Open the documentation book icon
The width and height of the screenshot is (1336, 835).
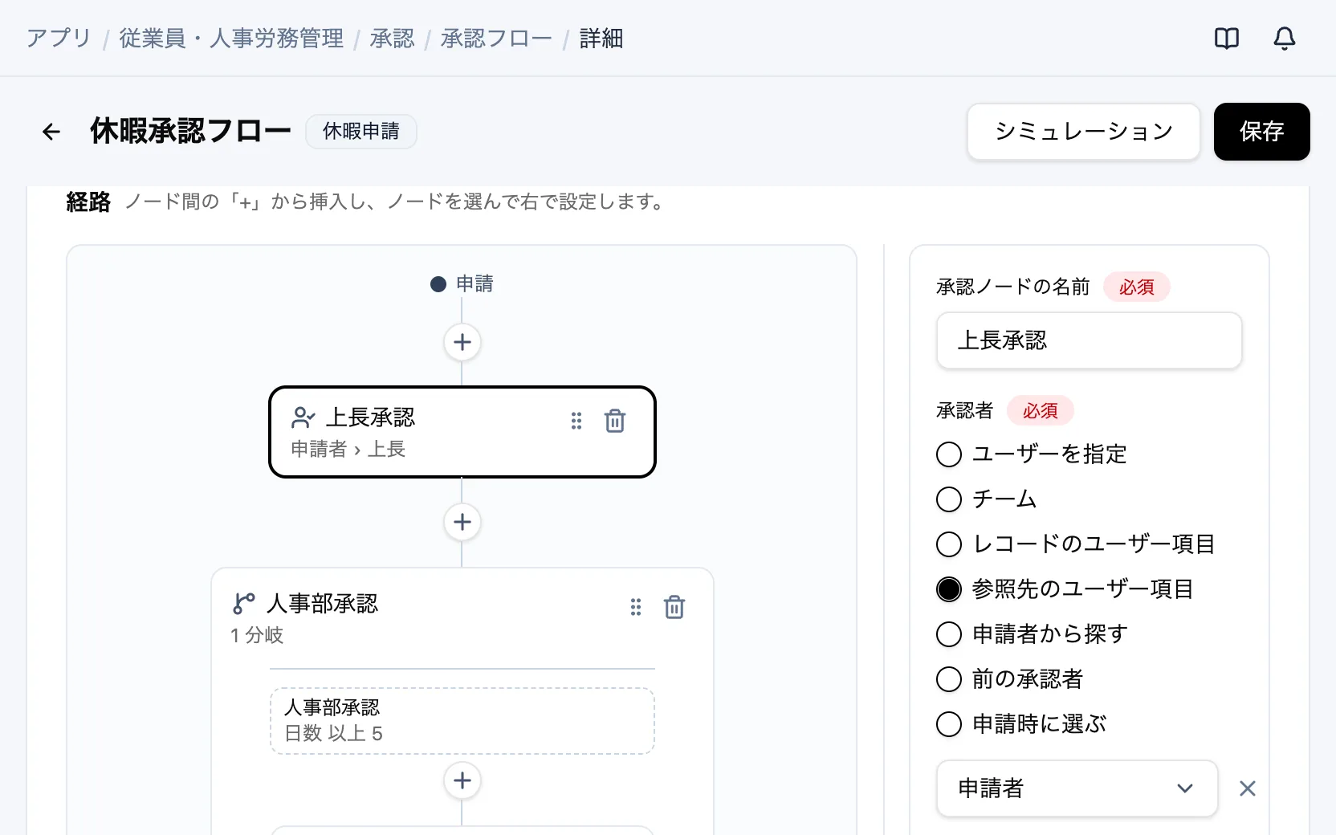(1227, 38)
